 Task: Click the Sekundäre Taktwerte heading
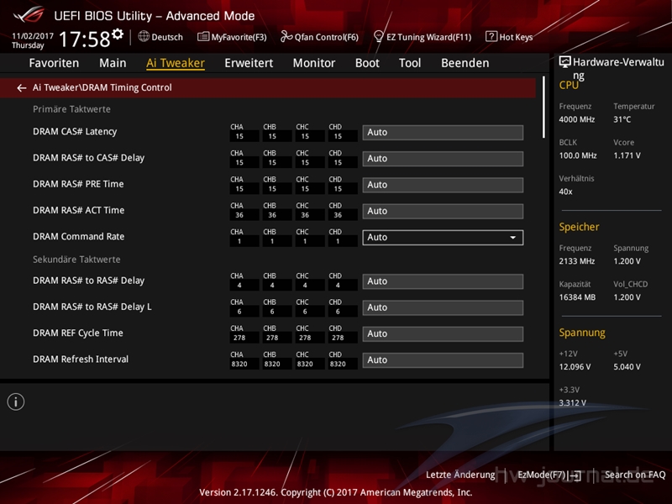[x=76, y=260]
